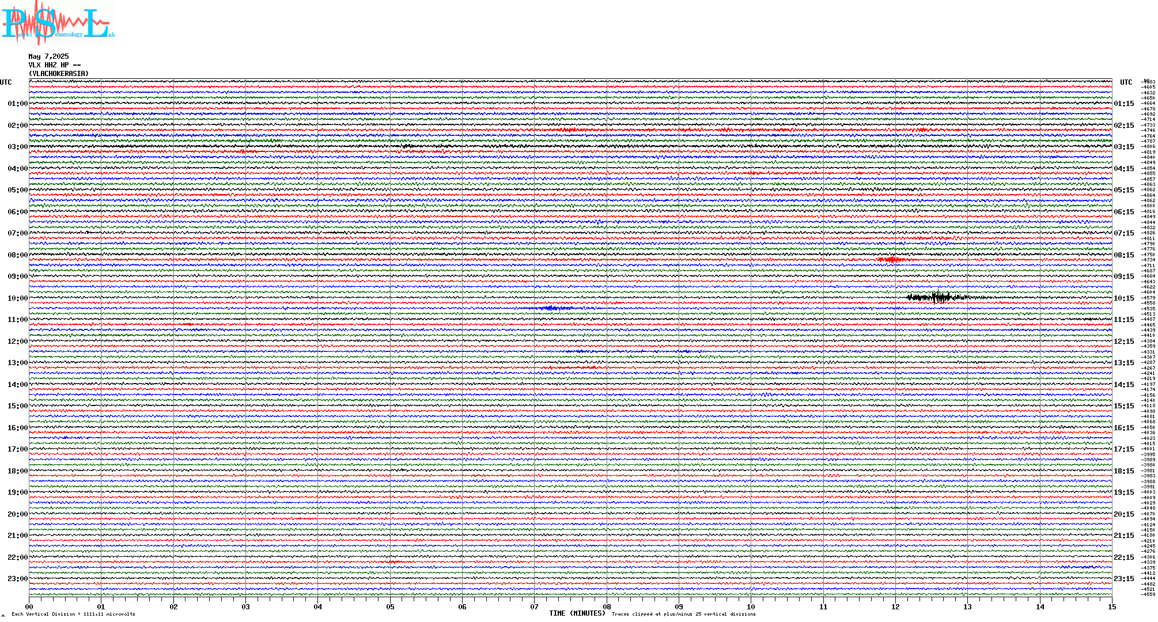Click the '06:00' hour label
Image resolution: width=1158 pixels, height=622 pixels.
[17, 212]
